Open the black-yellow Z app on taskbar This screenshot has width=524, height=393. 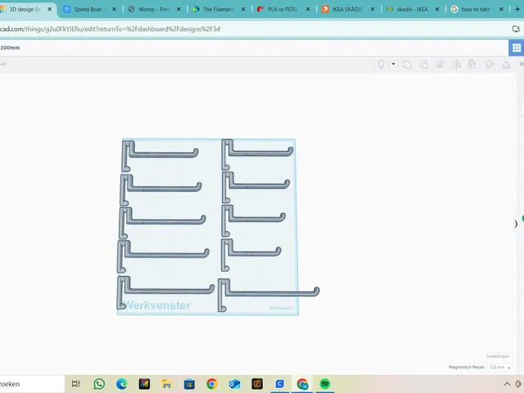pos(257,384)
